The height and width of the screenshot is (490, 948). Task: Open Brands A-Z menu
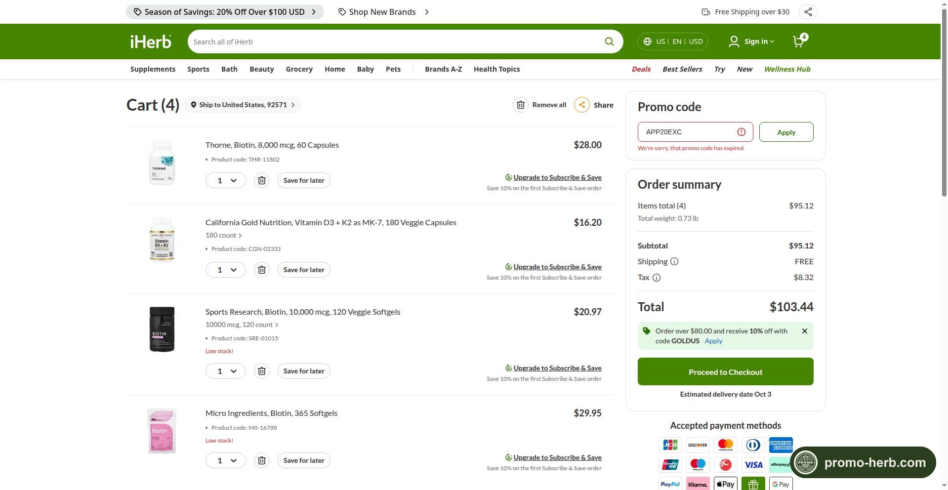coord(443,69)
